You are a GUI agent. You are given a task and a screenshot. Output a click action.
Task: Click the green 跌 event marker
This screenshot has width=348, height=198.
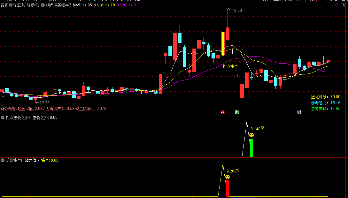[x=237, y=112]
